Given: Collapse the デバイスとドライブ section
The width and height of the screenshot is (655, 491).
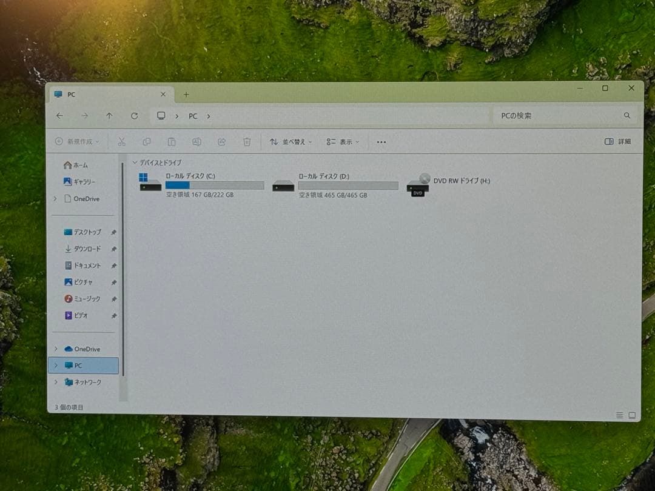Looking at the screenshot, I should pos(135,162).
